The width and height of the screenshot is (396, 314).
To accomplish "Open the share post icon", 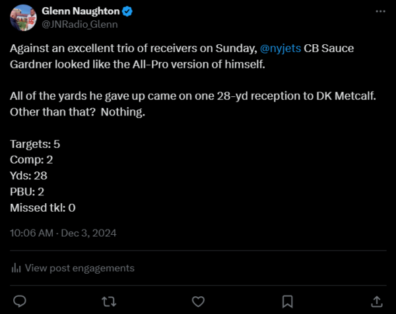I will (x=376, y=301).
